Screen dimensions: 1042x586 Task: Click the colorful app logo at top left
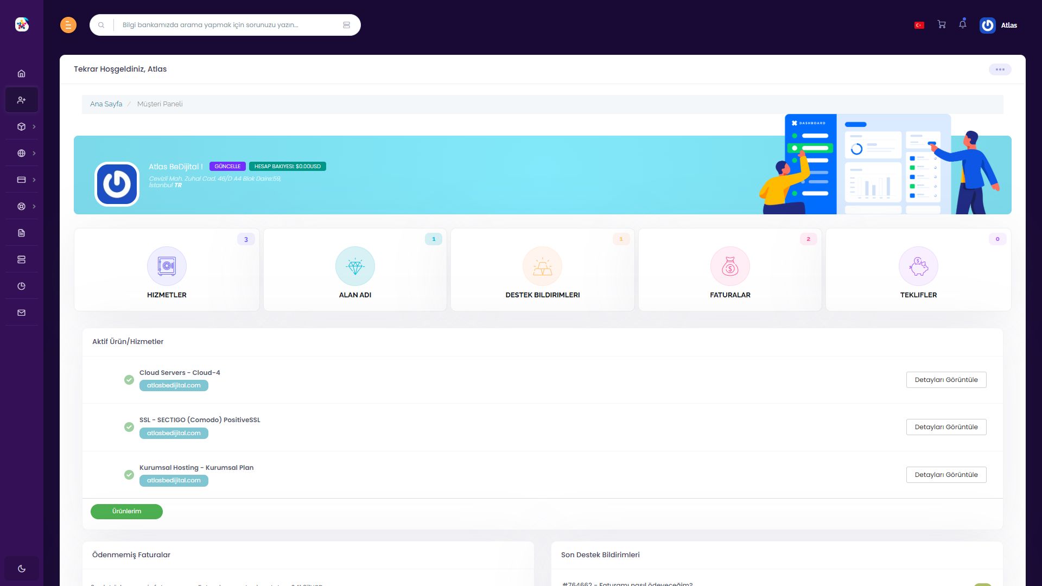22,24
